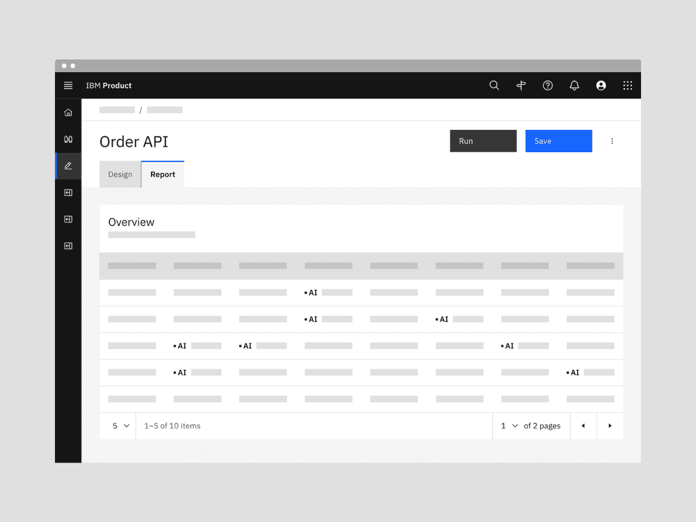Select the Report tab

click(x=163, y=174)
